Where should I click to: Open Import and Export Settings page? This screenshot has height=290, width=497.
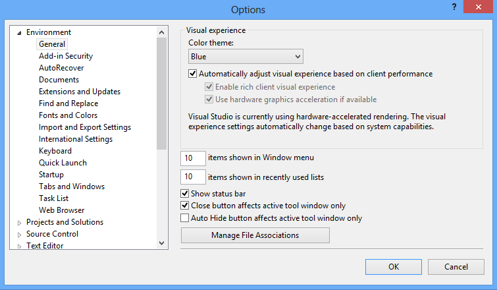coord(85,127)
